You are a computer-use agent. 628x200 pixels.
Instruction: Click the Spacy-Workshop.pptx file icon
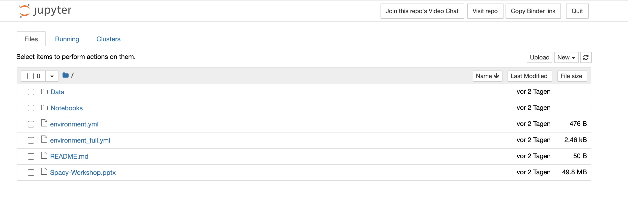pyautogui.click(x=44, y=172)
